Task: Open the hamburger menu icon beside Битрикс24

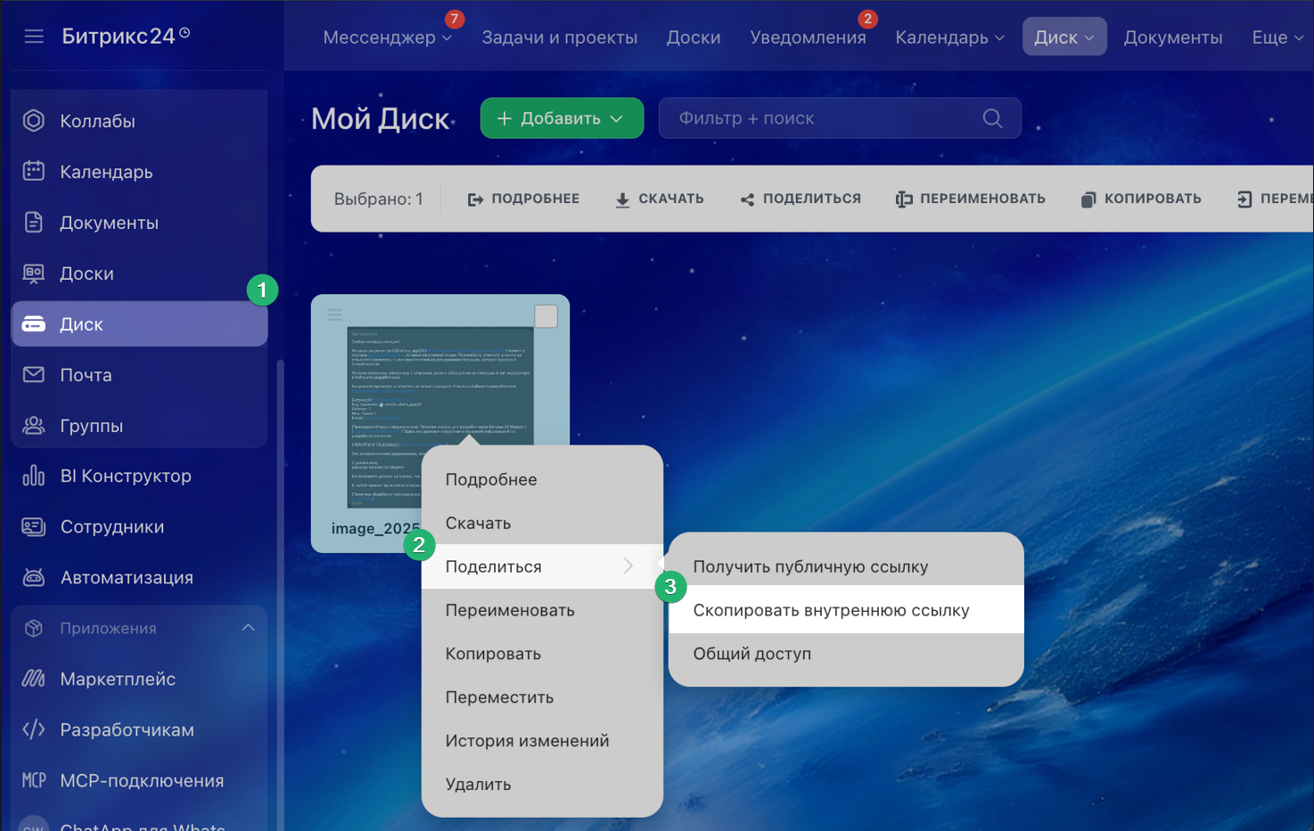Action: click(x=34, y=37)
